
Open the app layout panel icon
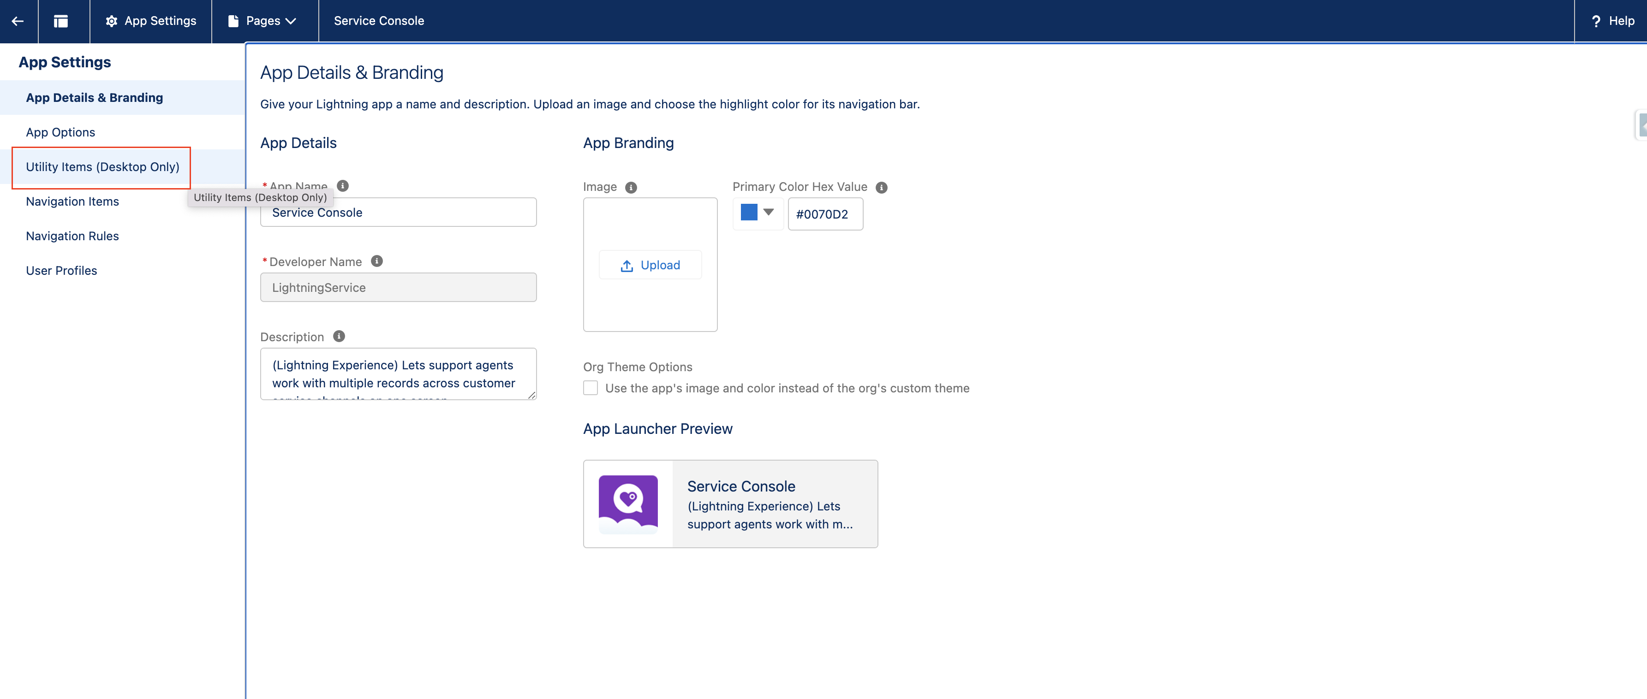(61, 21)
